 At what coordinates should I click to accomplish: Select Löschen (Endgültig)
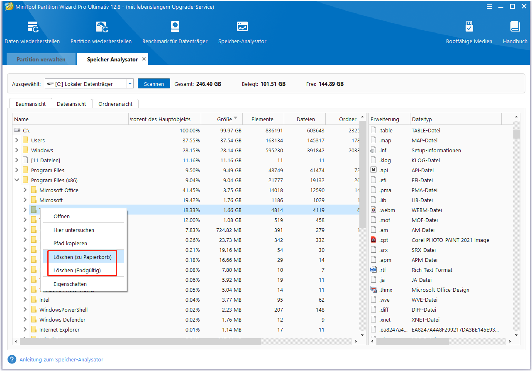point(83,271)
